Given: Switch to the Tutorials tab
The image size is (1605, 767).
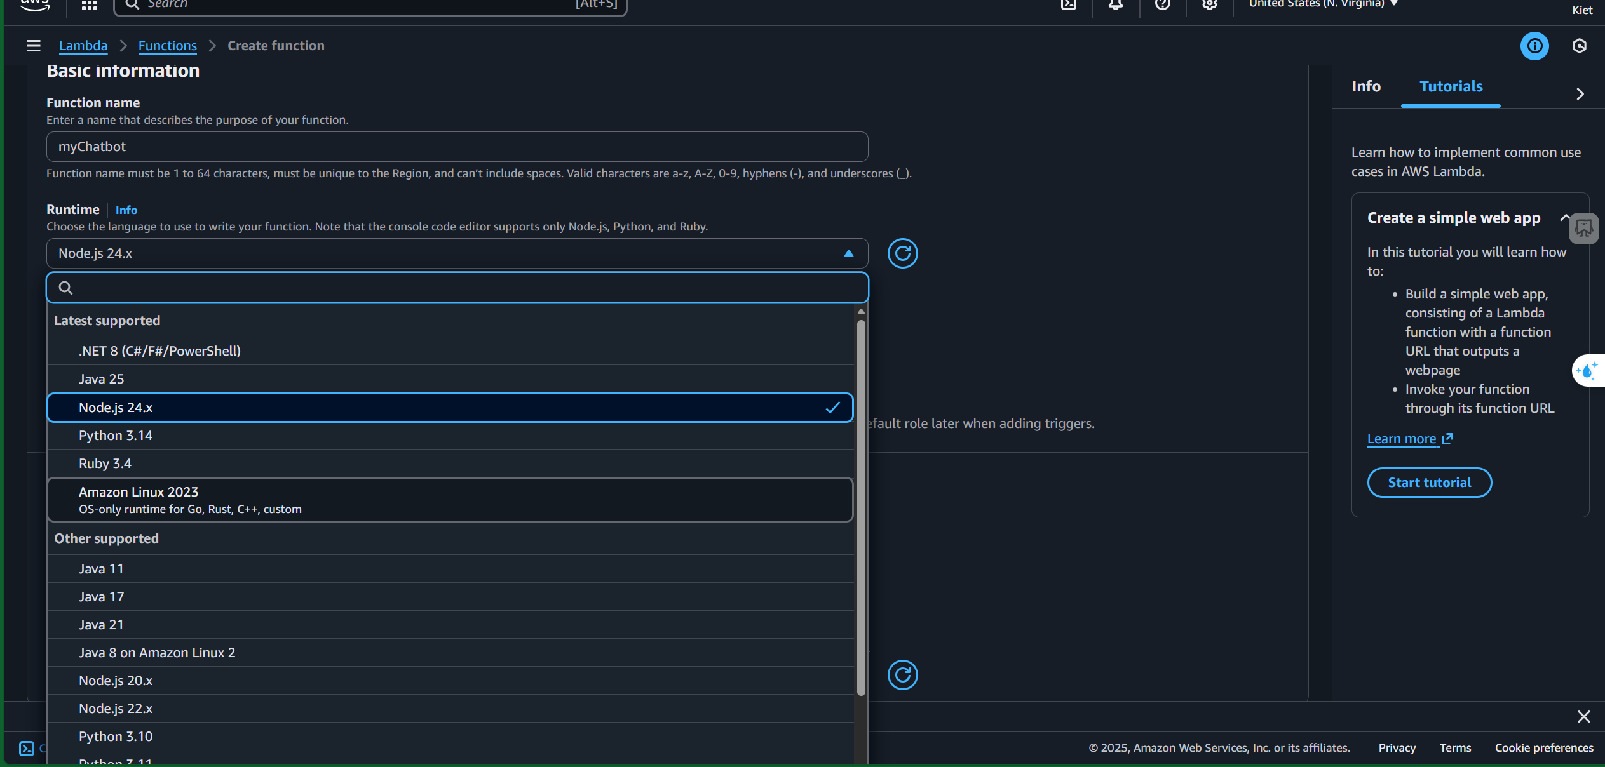Looking at the screenshot, I should coord(1451,86).
